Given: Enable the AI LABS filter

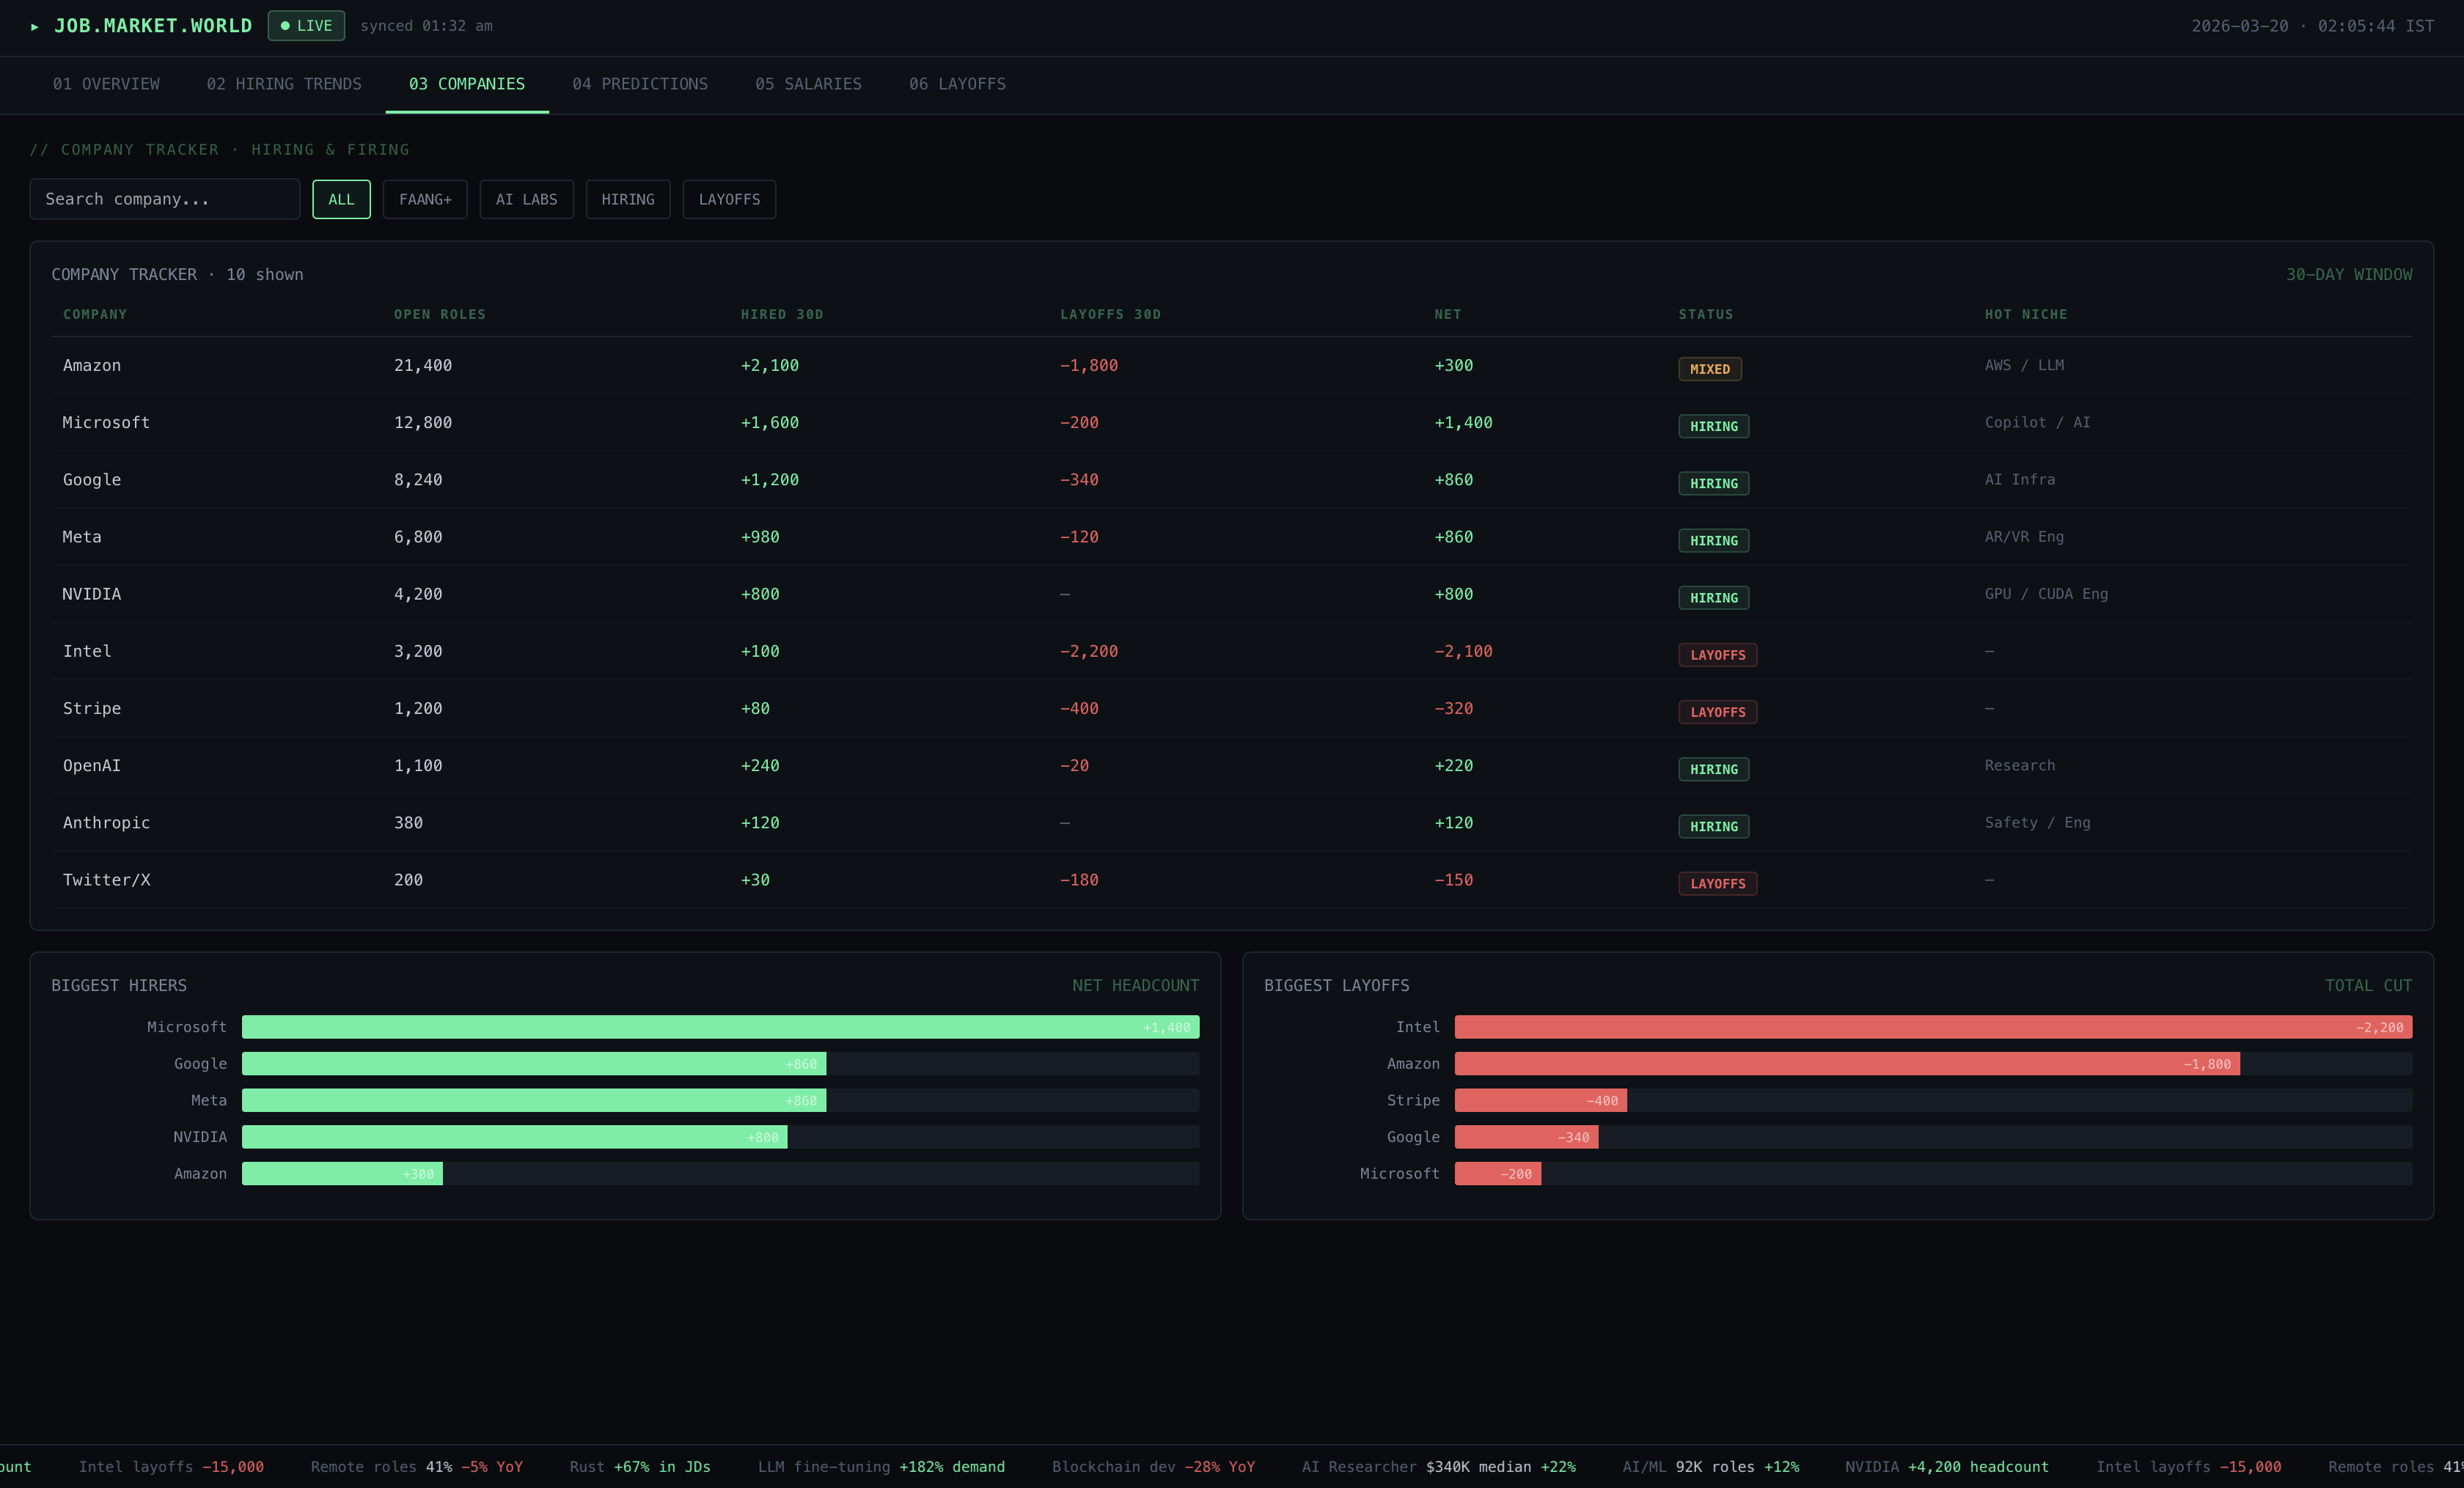Looking at the screenshot, I should [x=526, y=199].
